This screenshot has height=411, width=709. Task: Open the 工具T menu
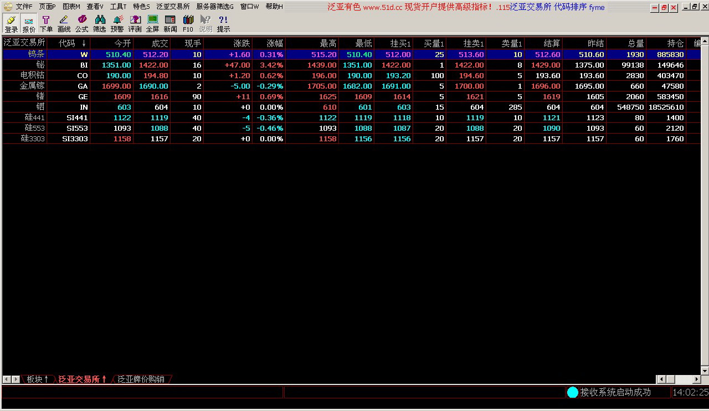click(118, 7)
